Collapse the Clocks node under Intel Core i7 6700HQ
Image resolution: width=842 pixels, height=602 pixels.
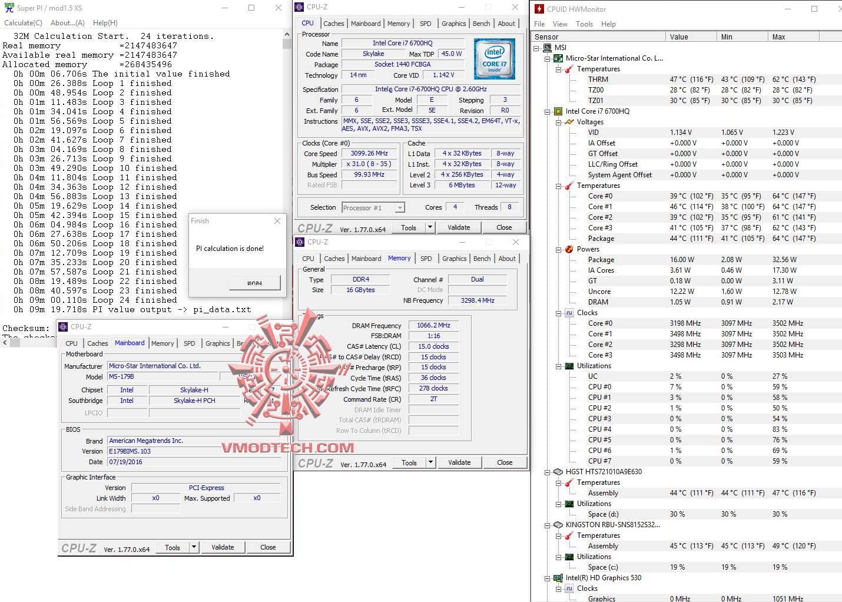click(558, 313)
